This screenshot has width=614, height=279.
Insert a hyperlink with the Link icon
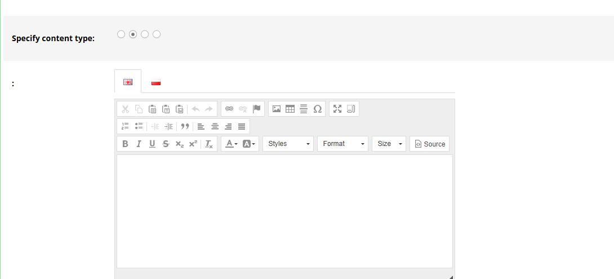click(229, 109)
